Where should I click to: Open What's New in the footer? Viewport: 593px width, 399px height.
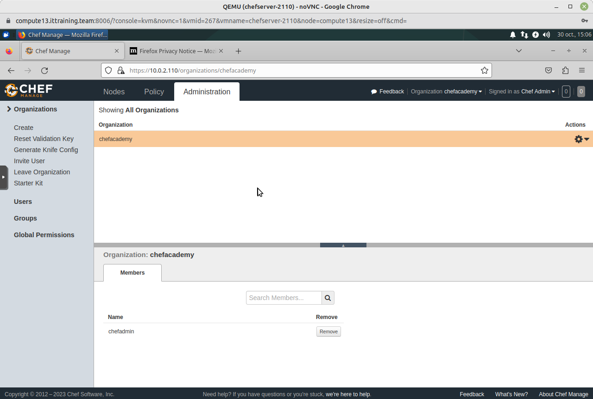(511, 394)
